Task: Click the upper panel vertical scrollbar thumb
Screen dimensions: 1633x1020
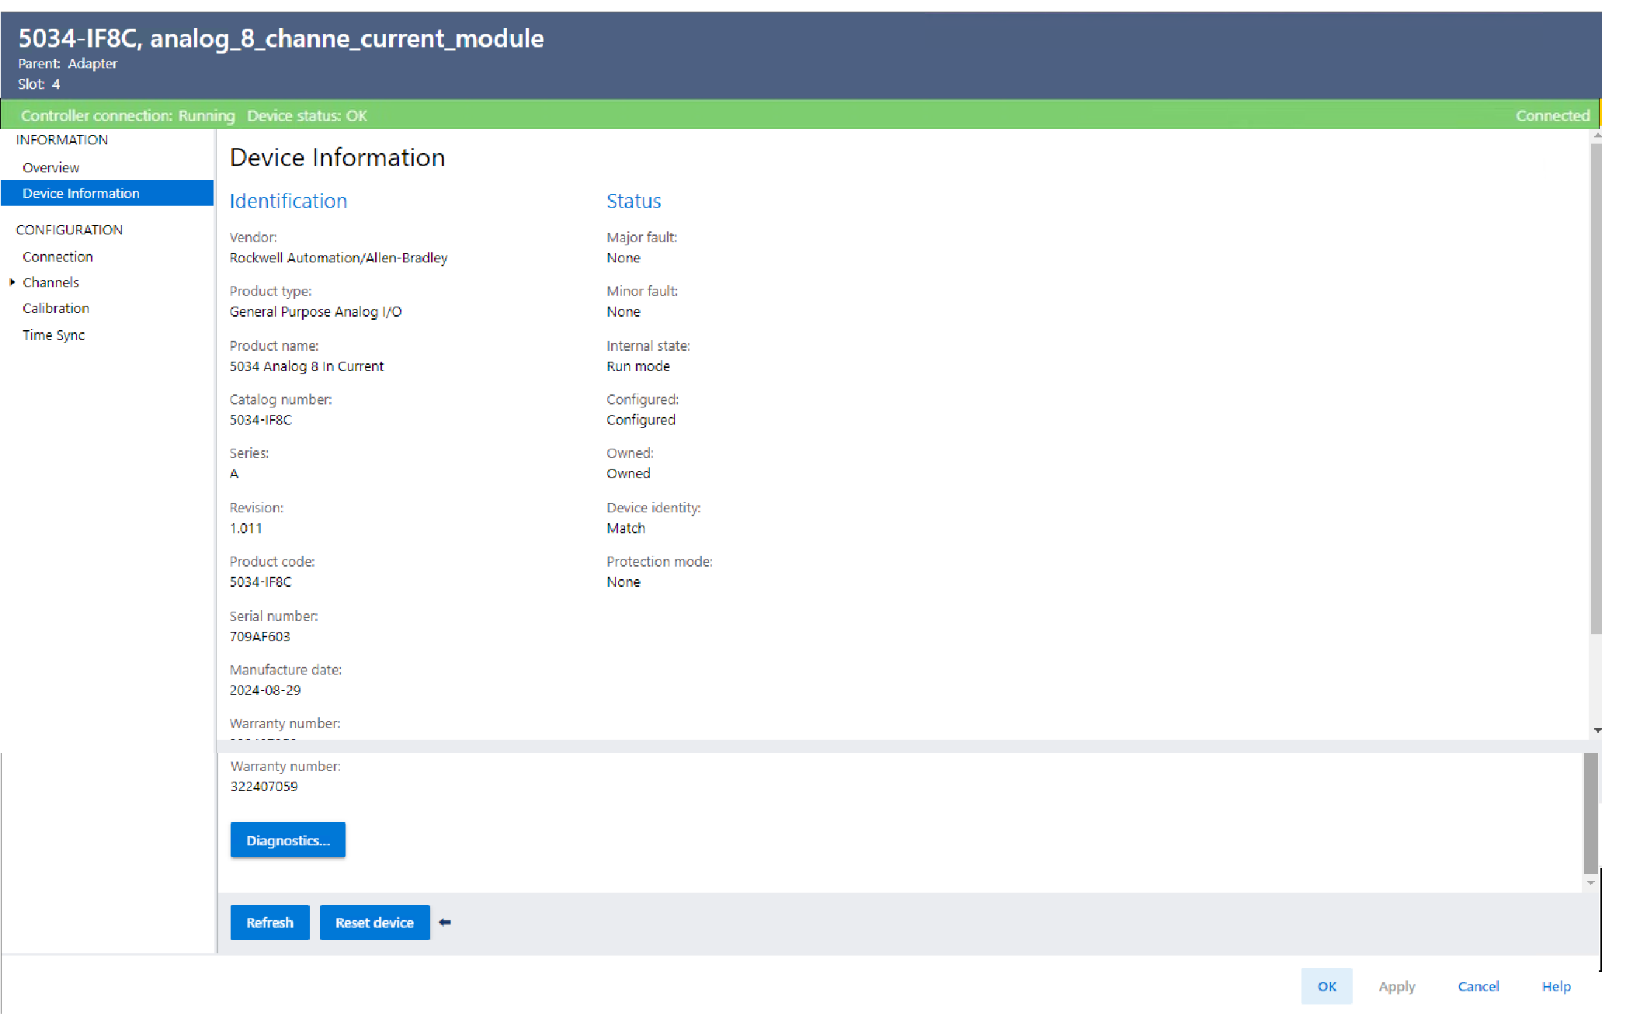Action: pyautogui.click(x=1597, y=388)
